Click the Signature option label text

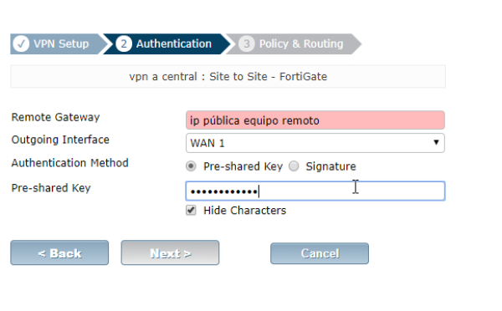coord(330,166)
